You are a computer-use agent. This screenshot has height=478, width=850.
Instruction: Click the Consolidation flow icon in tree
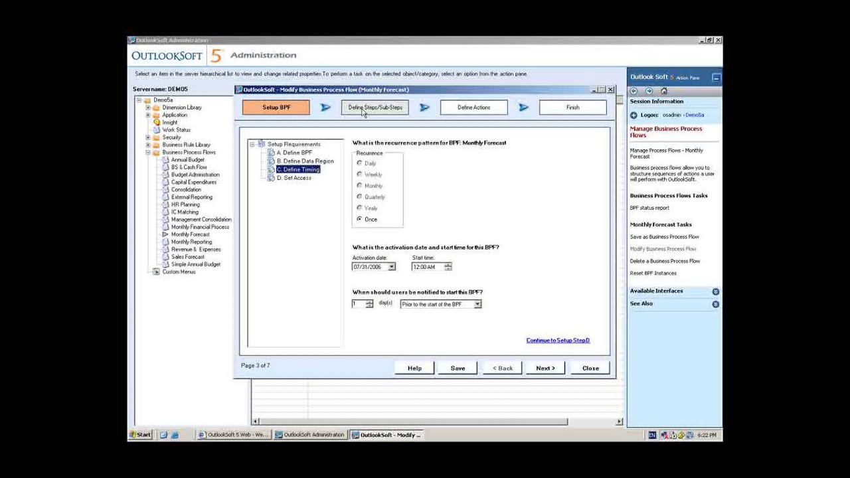click(x=166, y=190)
